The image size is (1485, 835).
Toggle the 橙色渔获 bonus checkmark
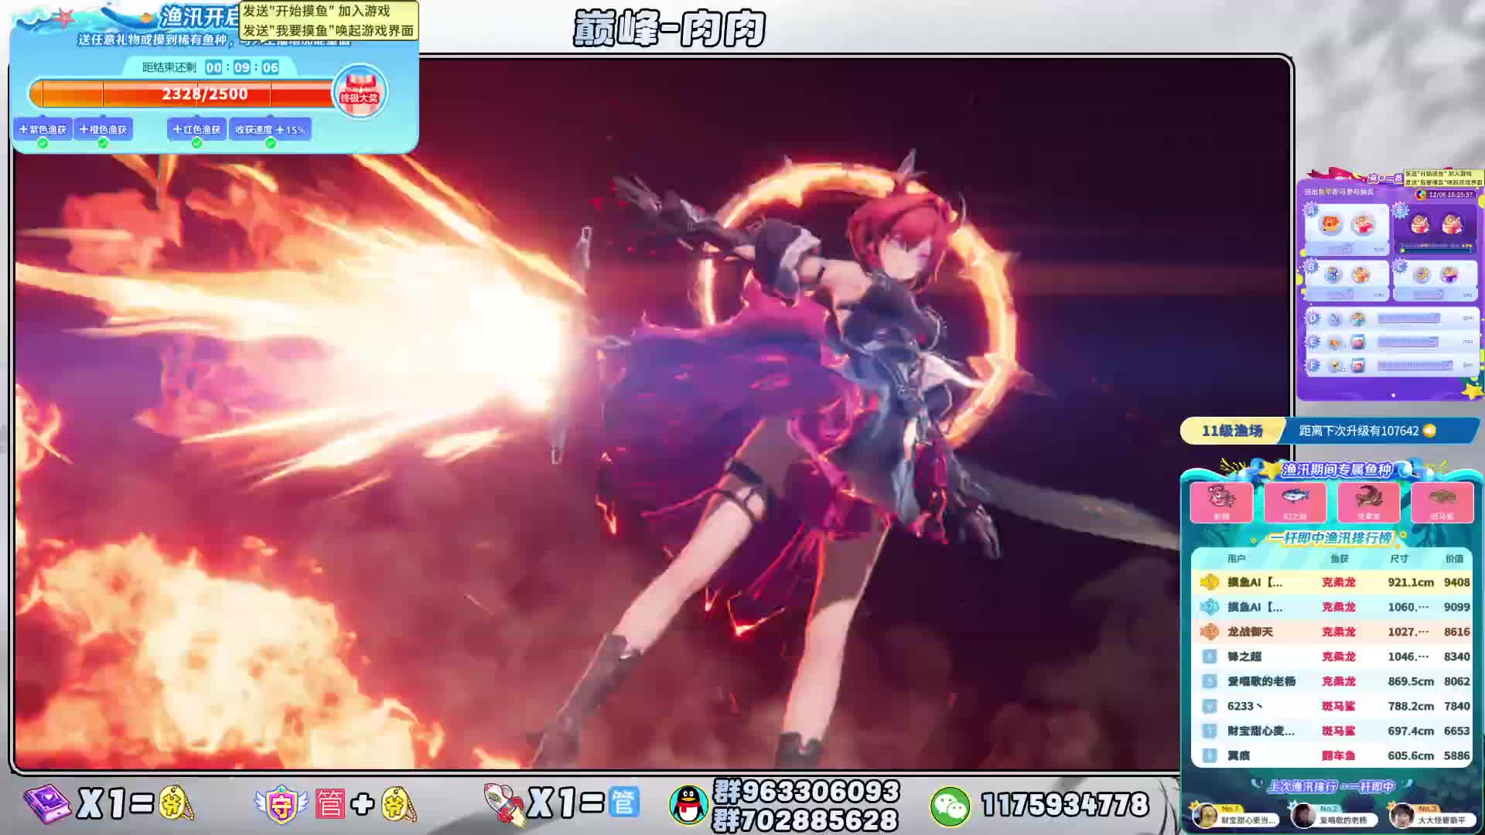[x=103, y=143]
